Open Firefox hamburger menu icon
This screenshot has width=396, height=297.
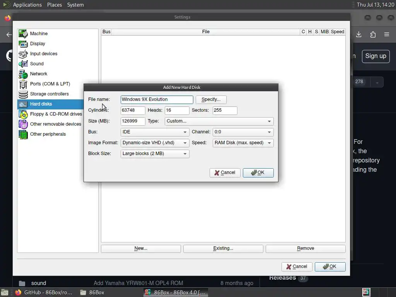click(387, 34)
